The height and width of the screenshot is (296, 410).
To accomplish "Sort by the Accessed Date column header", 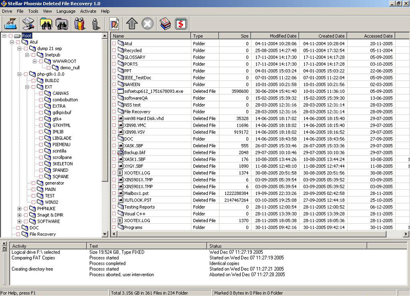I will (x=371, y=36).
